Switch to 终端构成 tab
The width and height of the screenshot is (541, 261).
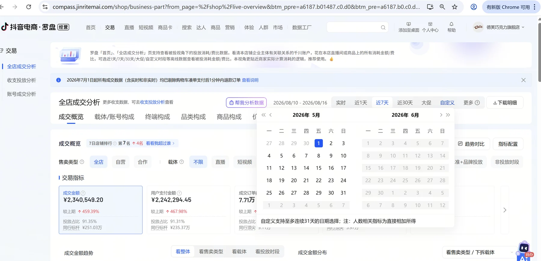click(157, 117)
